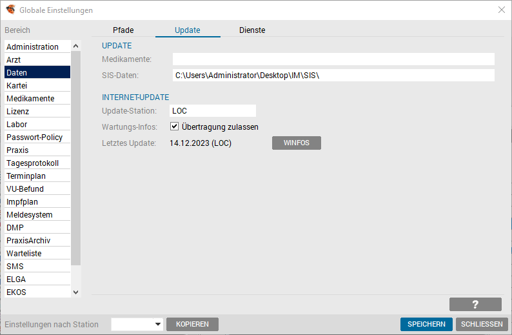512x335 pixels.
Task: Select Warteliste in the Bereich list
Action: pos(37,253)
